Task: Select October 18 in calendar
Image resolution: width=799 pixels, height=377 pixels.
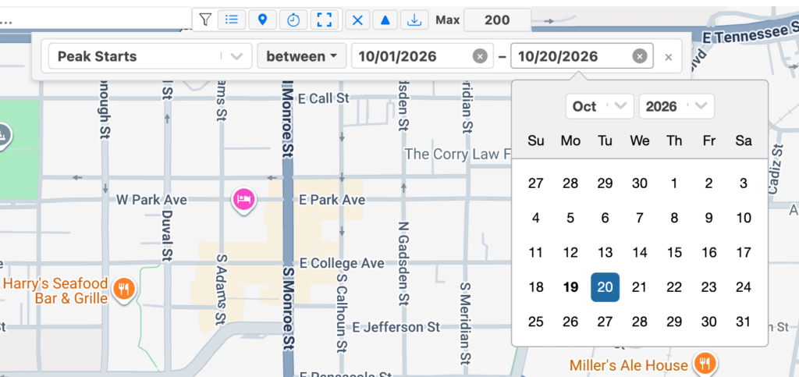Action: (x=535, y=287)
